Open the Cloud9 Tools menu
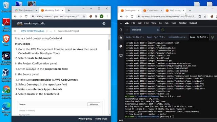Viewport: 217px width, 122px height. 174,23
